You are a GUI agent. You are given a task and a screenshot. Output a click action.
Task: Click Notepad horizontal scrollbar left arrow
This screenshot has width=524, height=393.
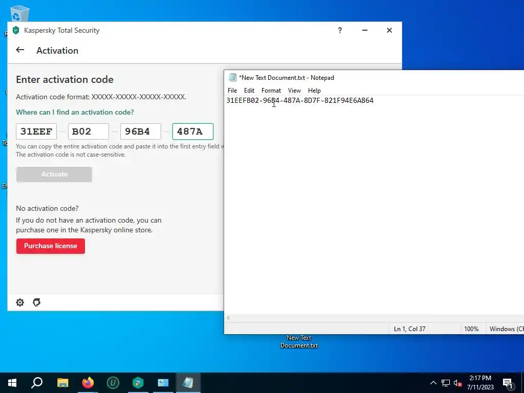pos(228,318)
